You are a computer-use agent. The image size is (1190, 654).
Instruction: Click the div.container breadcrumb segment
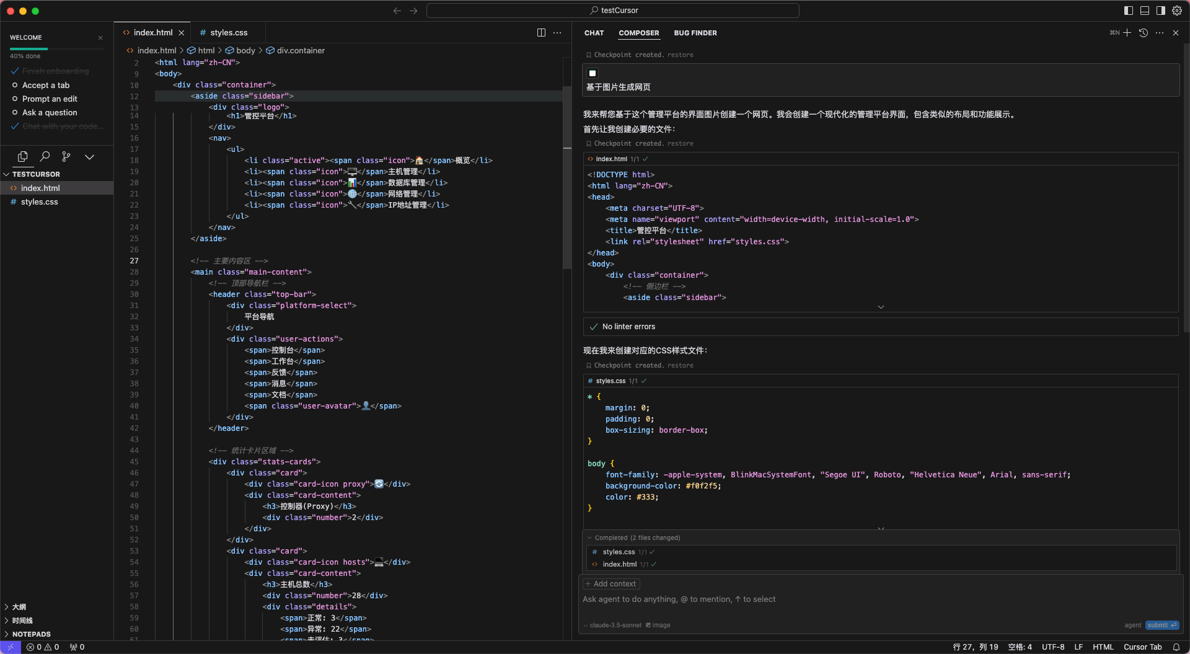[x=301, y=50]
